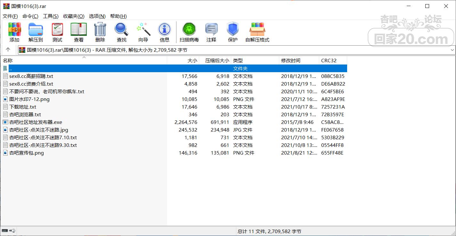Show archive 信息 (Info) icon
This screenshot has width=456, height=236.
[x=165, y=32]
